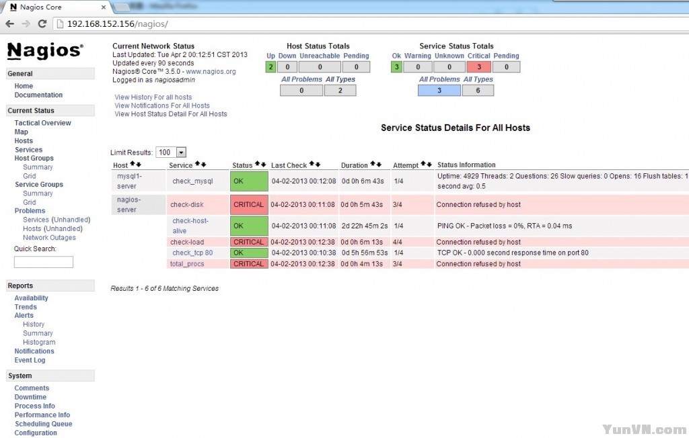Viewport: 689px width, 438px height.
Task: Open a new browser tab
Action: [122, 7]
